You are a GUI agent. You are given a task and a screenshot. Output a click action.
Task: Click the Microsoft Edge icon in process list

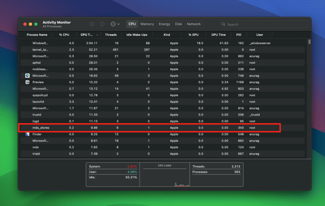click(27, 76)
